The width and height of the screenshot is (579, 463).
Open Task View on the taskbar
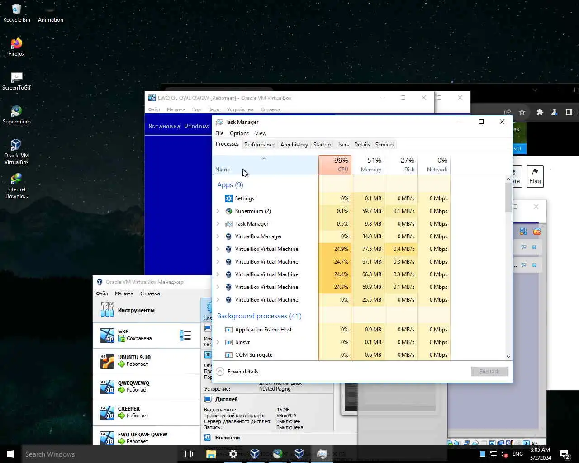(x=188, y=454)
